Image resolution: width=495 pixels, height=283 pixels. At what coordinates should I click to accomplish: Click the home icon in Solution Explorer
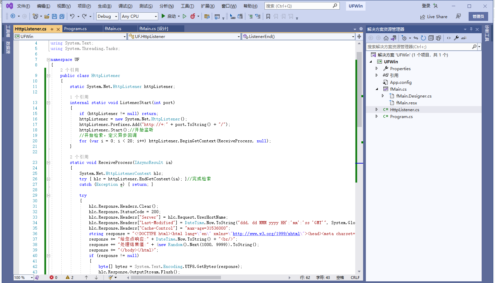coord(386,38)
